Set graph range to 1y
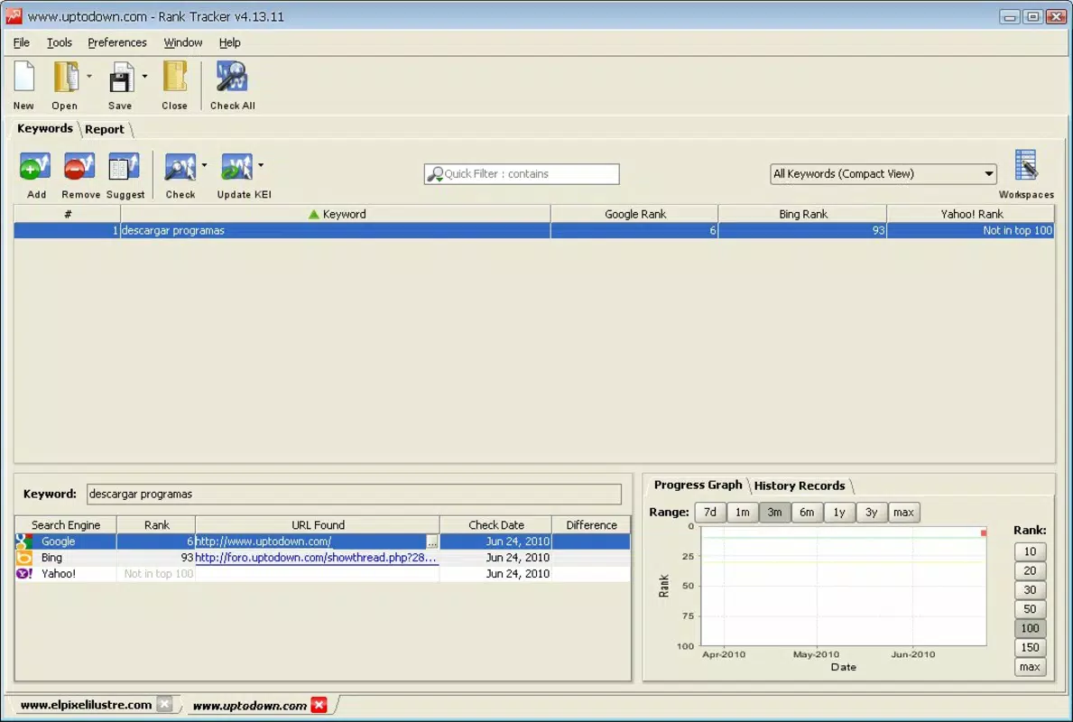This screenshot has height=722, width=1073. (x=839, y=512)
